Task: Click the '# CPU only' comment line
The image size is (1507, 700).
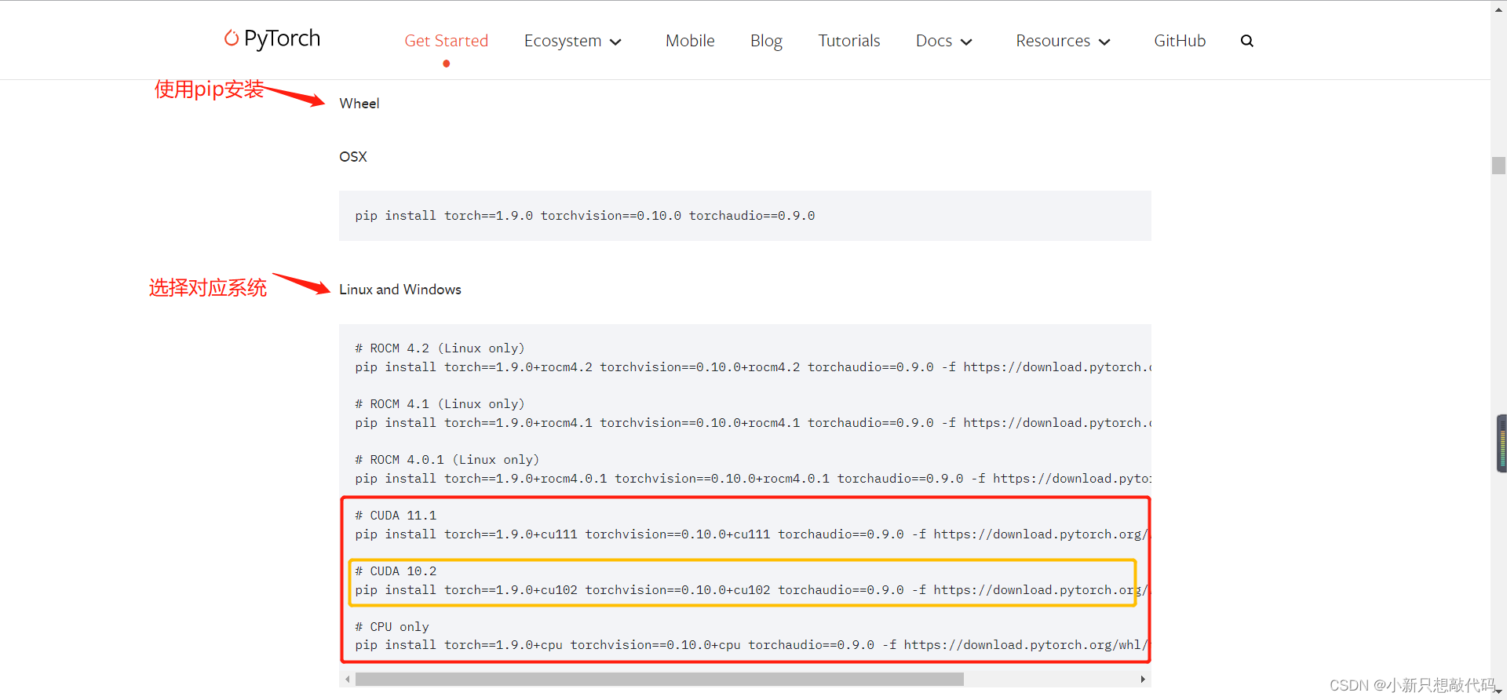Action: pos(392,627)
